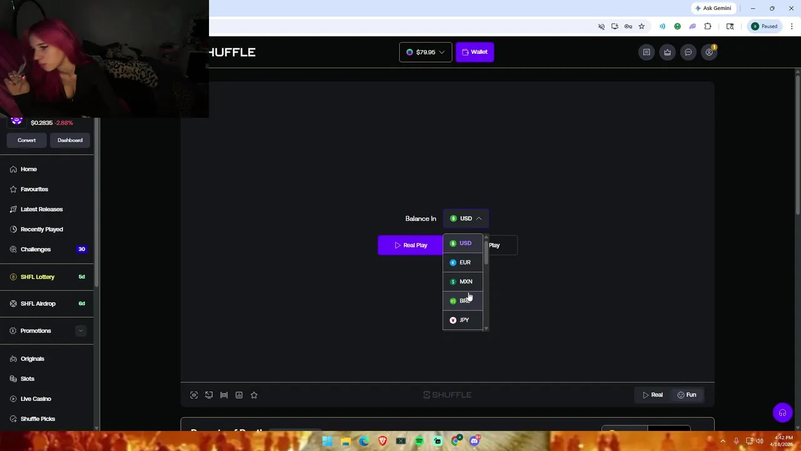
Task: Click the Dashboard button
Action: (70, 140)
